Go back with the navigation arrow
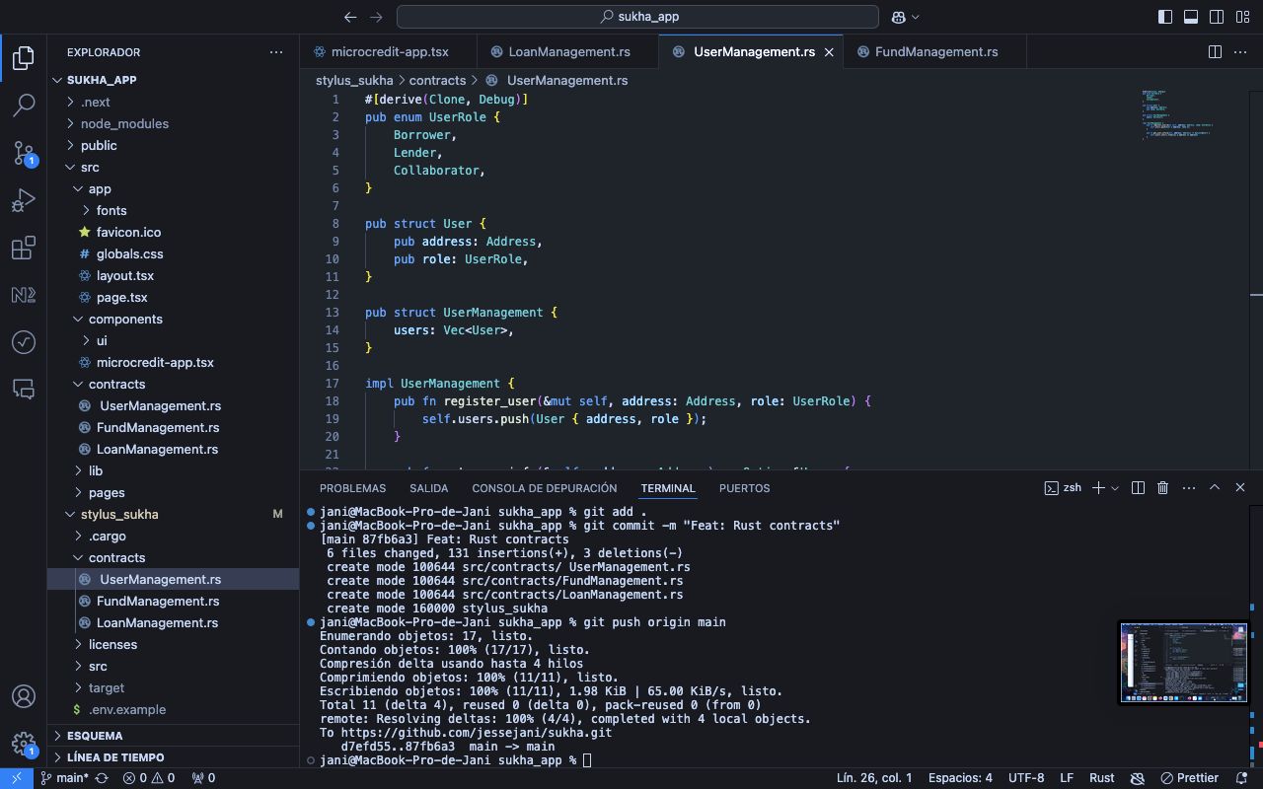The image size is (1263, 789). pos(350,17)
